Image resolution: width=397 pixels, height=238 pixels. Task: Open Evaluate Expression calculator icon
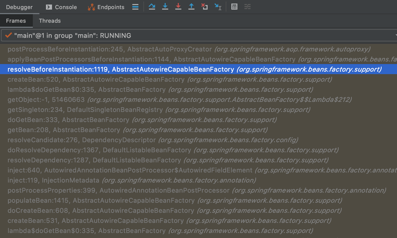point(234,7)
